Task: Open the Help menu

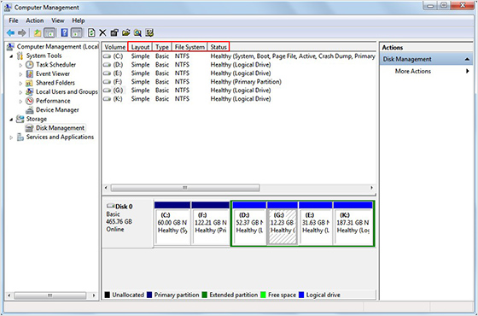Action: (x=78, y=20)
